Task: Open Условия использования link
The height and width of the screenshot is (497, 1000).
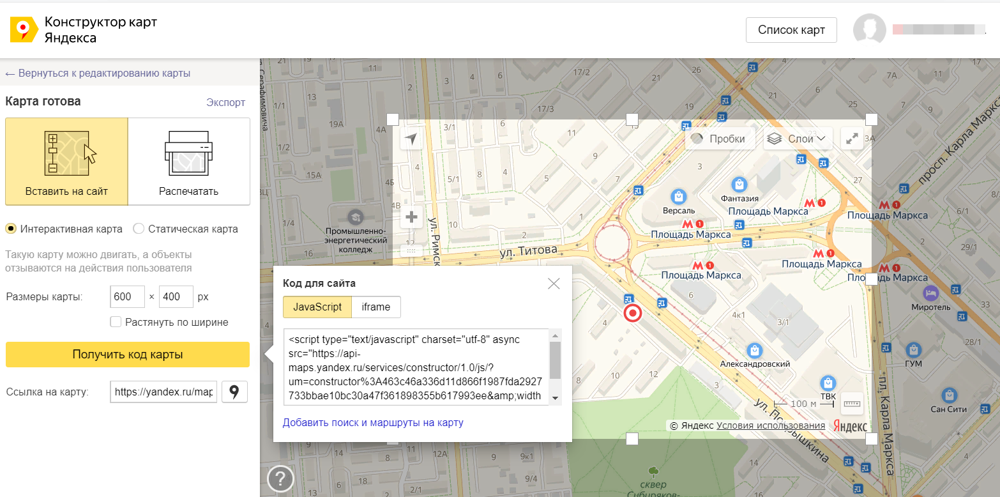Action: 771,425
